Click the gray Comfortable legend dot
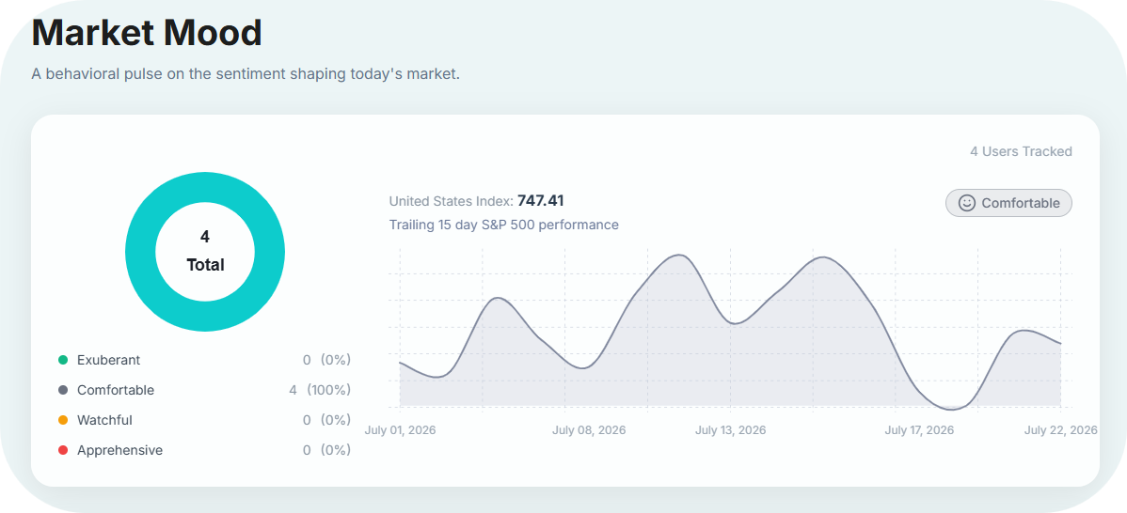Image resolution: width=1127 pixels, height=513 pixels. (62, 390)
